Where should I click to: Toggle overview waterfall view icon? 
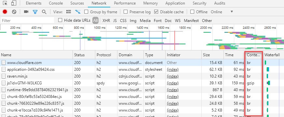click(78, 12)
